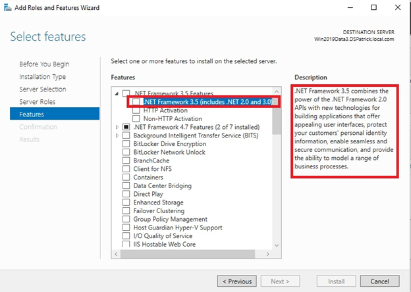The height and width of the screenshot is (292, 411).
Task: Check .NET Framework 3.5 (includes .NET 2.0 and 3.0)
Action: [136, 102]
